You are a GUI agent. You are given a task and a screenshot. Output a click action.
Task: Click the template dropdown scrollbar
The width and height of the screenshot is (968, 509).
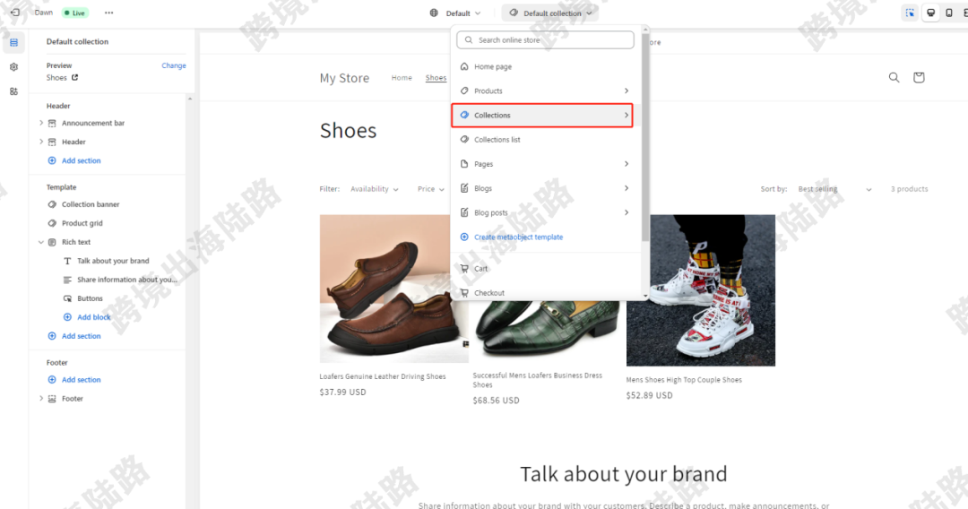tap(645, 139)
